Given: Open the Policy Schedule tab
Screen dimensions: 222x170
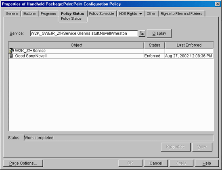Looking at the screenshot, I should click(x=101, y=14).
